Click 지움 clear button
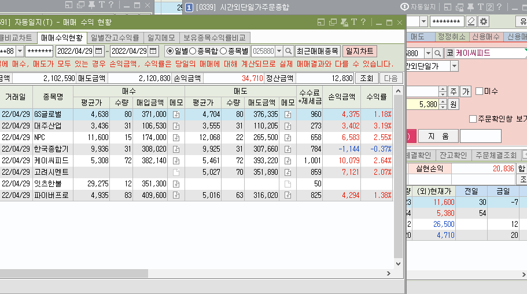Image resolution: width=527 pixels, height=294 pixels. click(438, 136)
